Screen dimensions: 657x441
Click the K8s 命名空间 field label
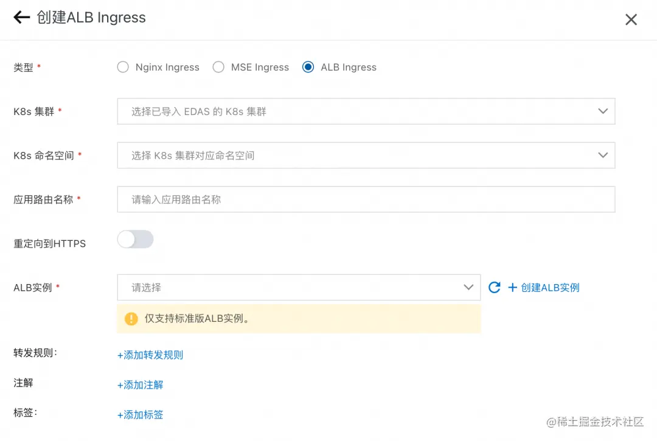(x=44, y=155)
